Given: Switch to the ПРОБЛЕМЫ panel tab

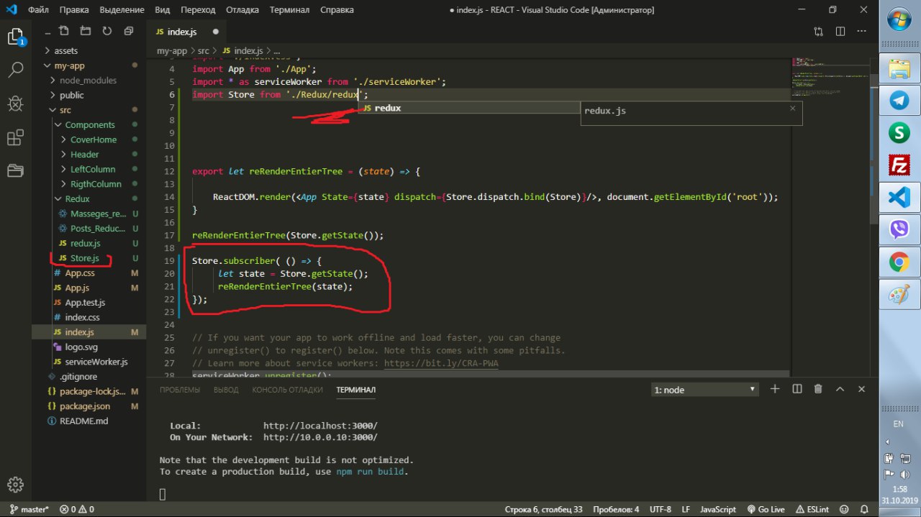Looking at the screenshot, I should [x=180, y=390].
